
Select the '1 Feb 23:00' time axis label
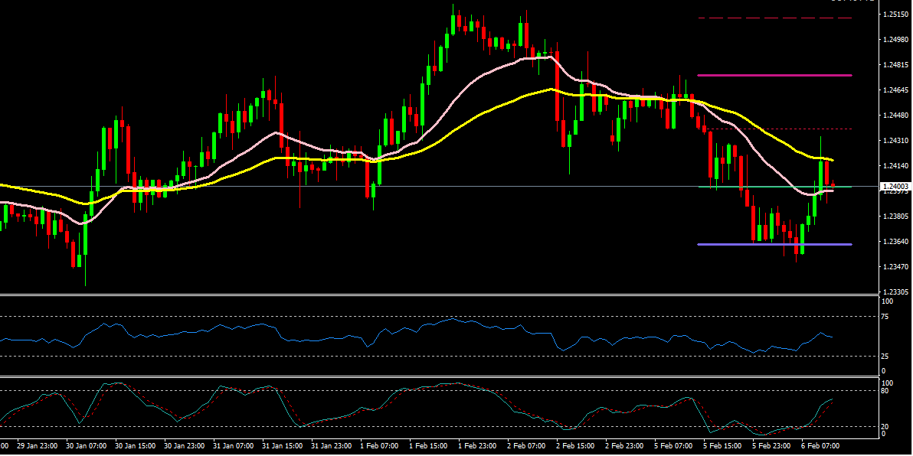[478, 445]
